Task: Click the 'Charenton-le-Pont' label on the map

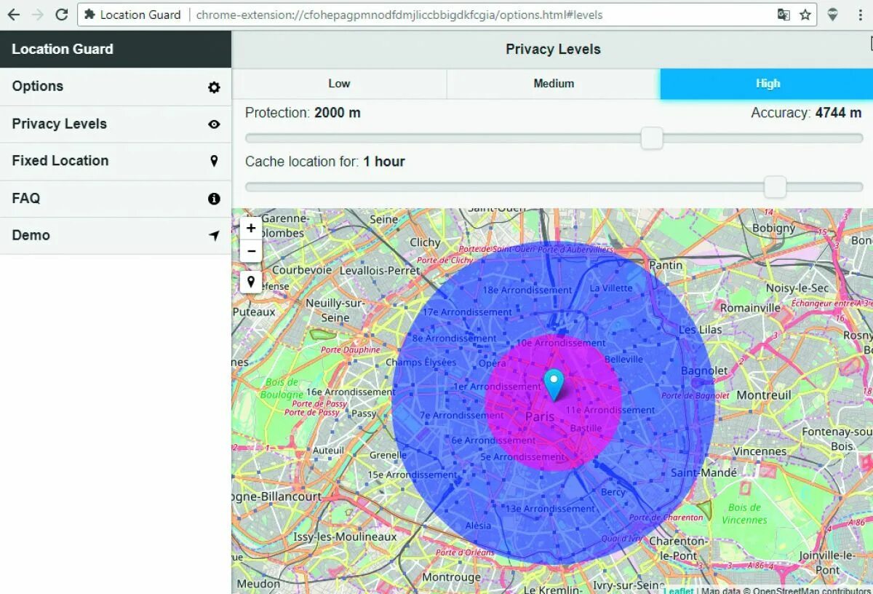Action: pos(677,548)
